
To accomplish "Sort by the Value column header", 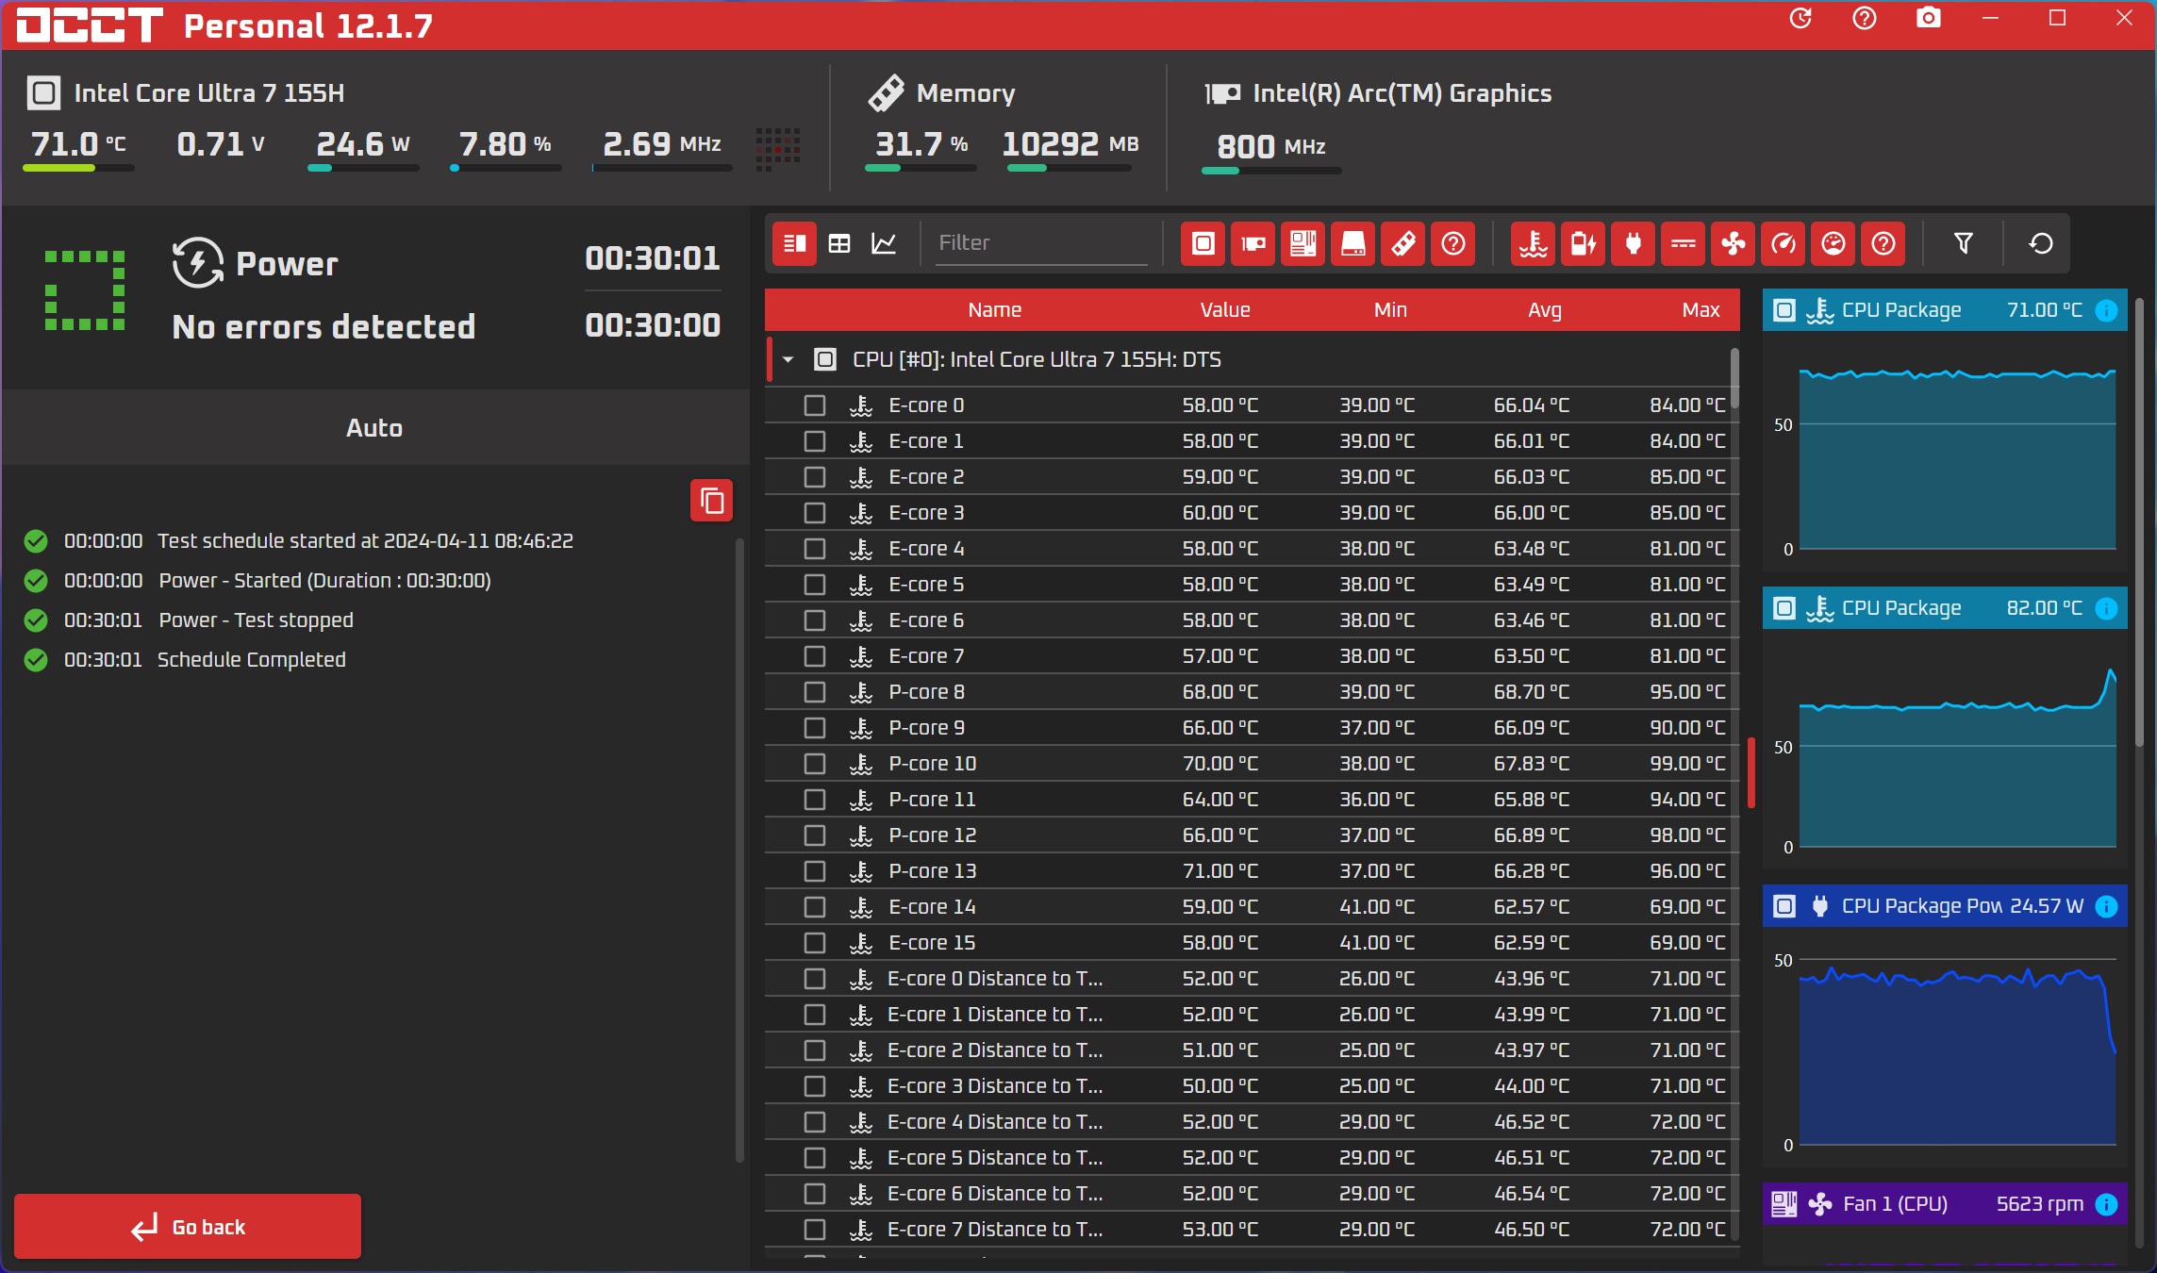I will 1225,310.
